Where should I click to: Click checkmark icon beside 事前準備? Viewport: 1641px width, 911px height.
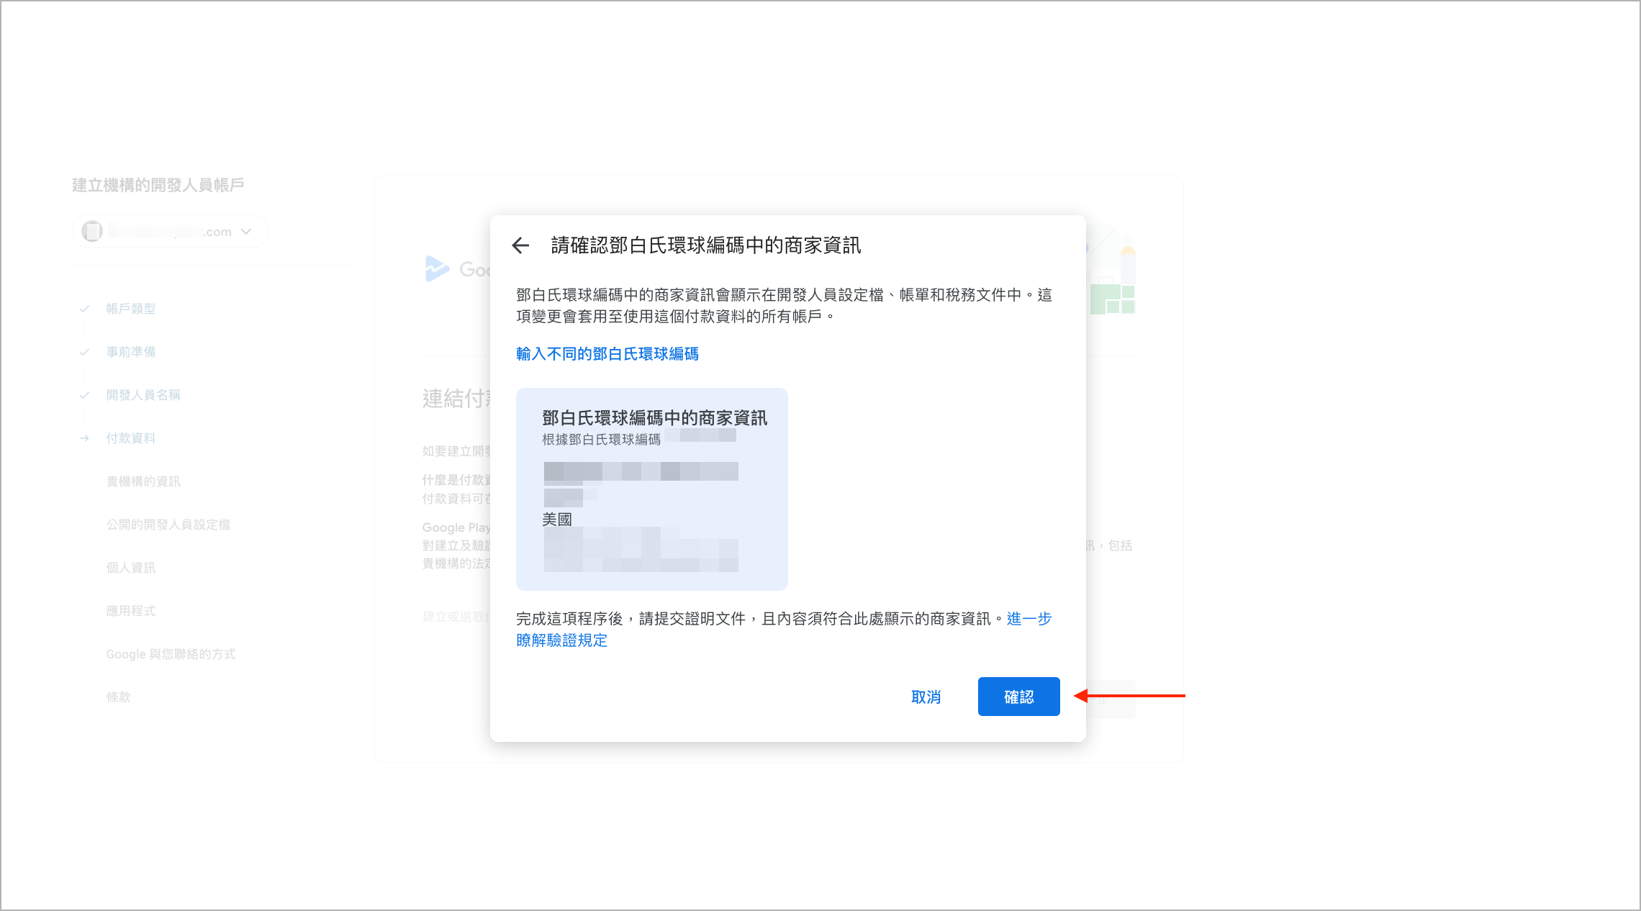click(x=84, y=352)
